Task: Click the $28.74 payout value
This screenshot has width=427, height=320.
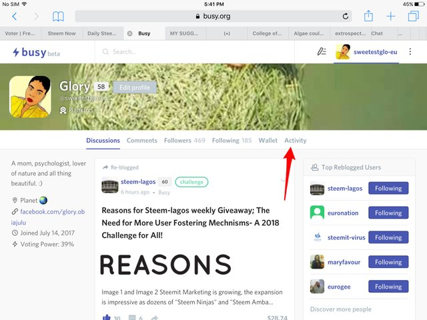Action: 277,317
